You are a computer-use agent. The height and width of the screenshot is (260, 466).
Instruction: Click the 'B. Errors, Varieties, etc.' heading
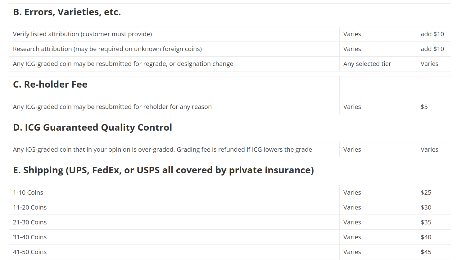pos(67,12)
